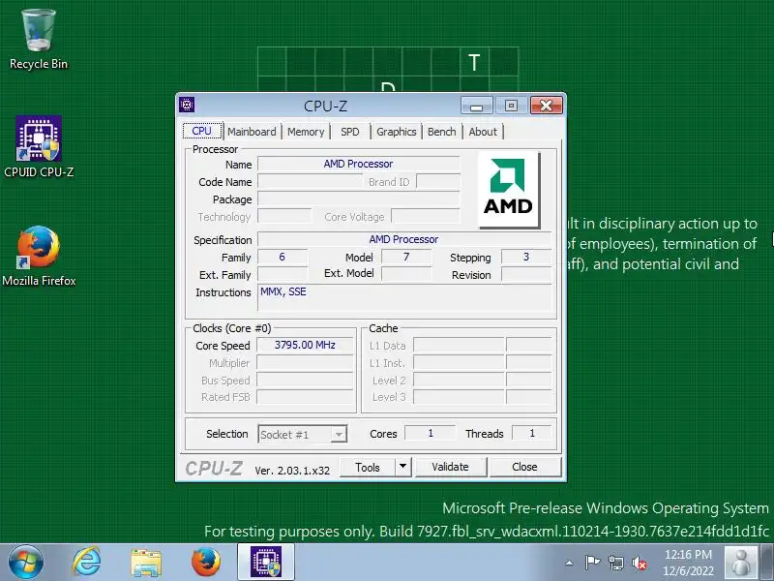
Task: Select the Mozilla Firefox desktop shortcut
Action: click(39, 256)
